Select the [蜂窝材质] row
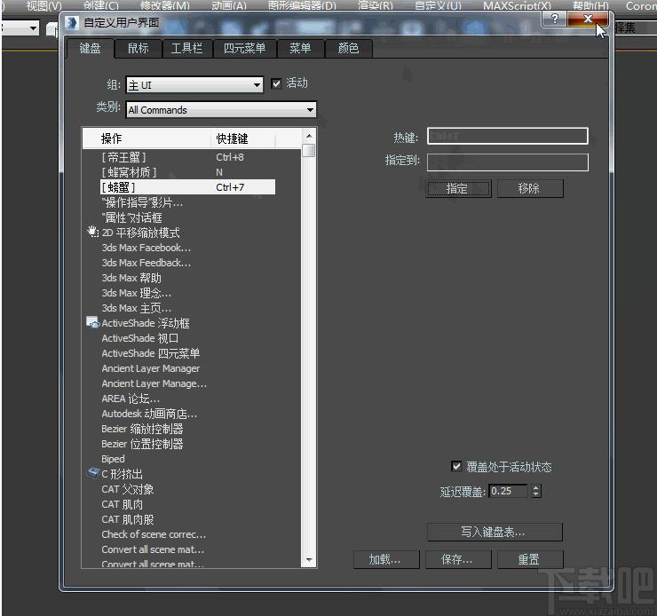 187,172
